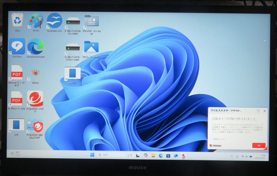The image size is (277, 176).
Task: Click the taskbar search box
Action: 114,155
